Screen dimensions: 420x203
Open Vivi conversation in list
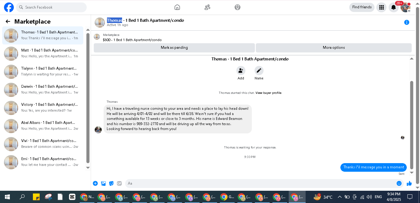click(43, 144)
